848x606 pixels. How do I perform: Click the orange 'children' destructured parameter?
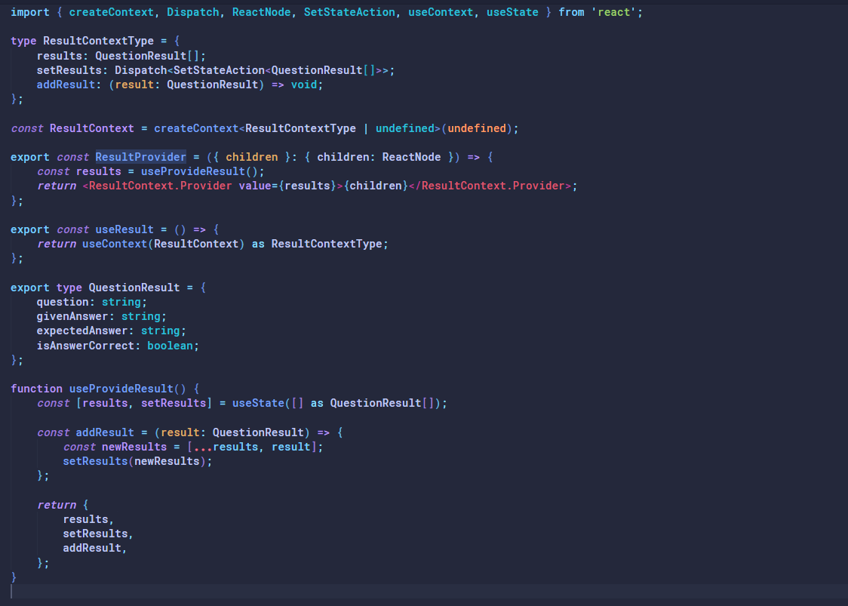click(251, 157)
